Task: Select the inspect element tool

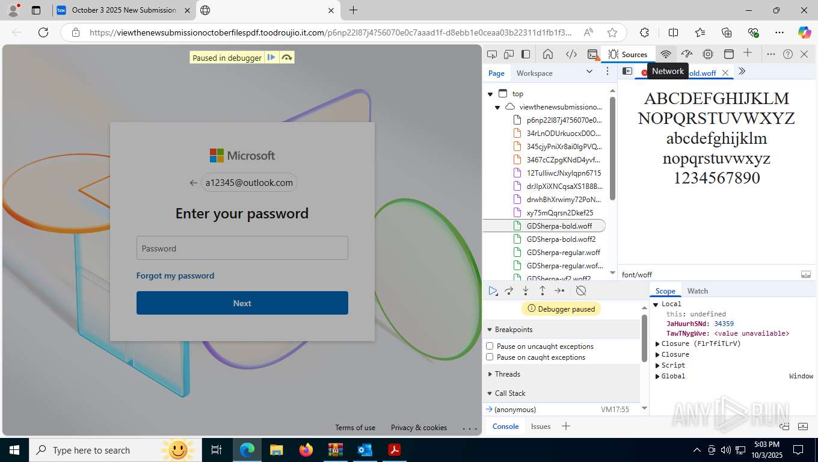Action: 492,54
